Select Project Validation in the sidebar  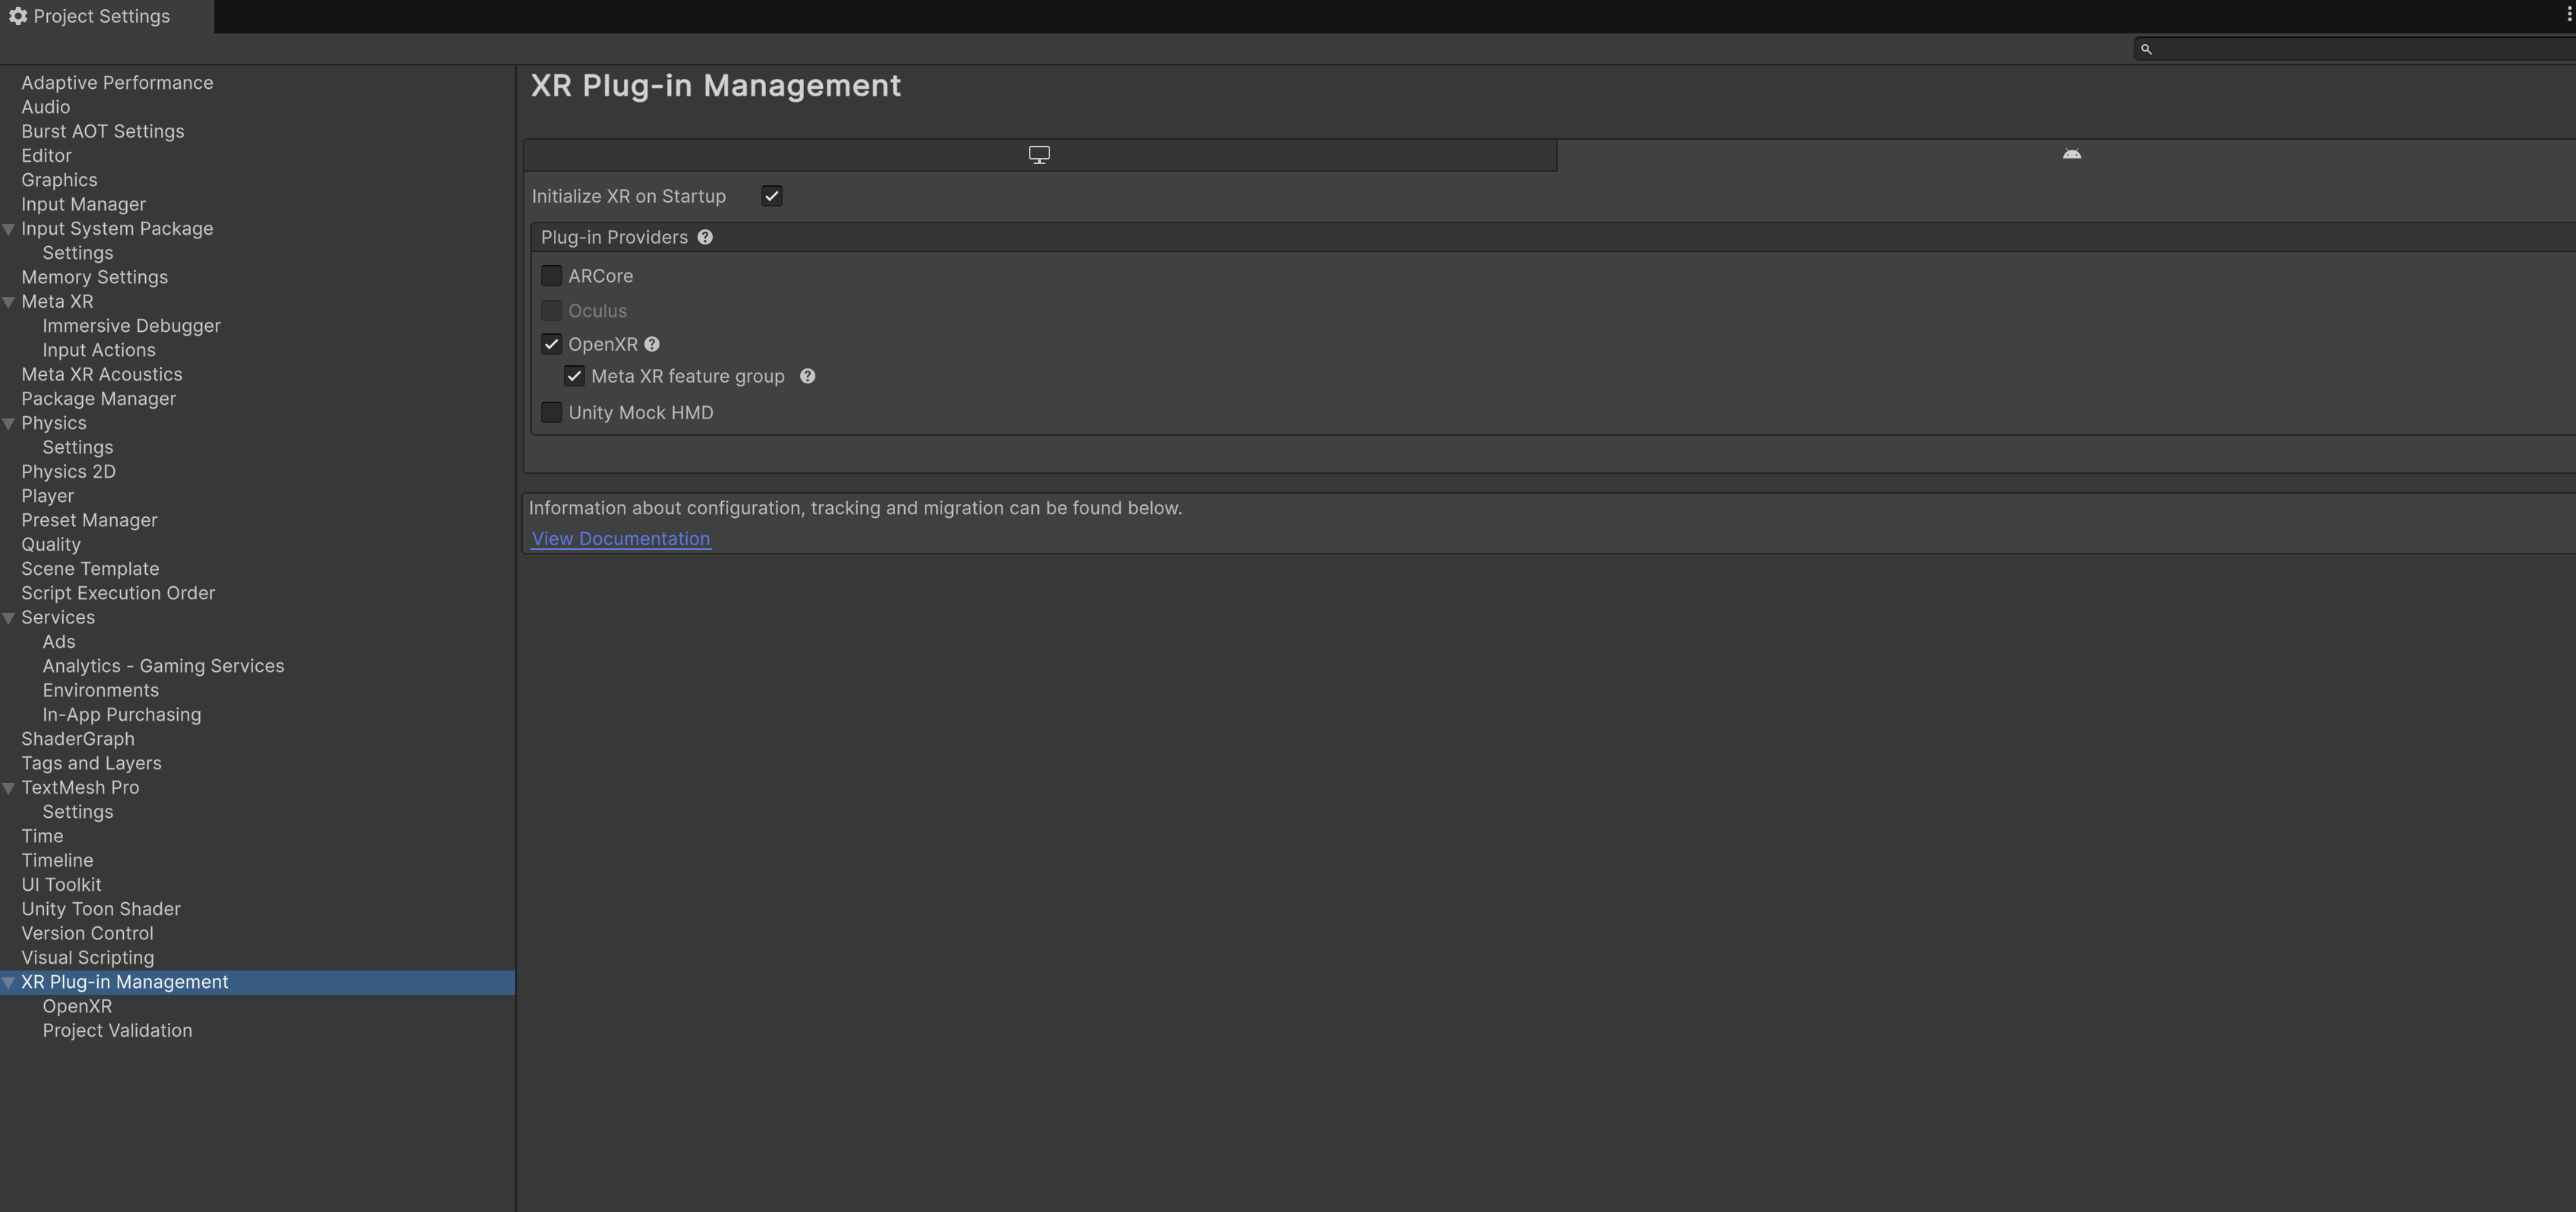(117, 1031)
